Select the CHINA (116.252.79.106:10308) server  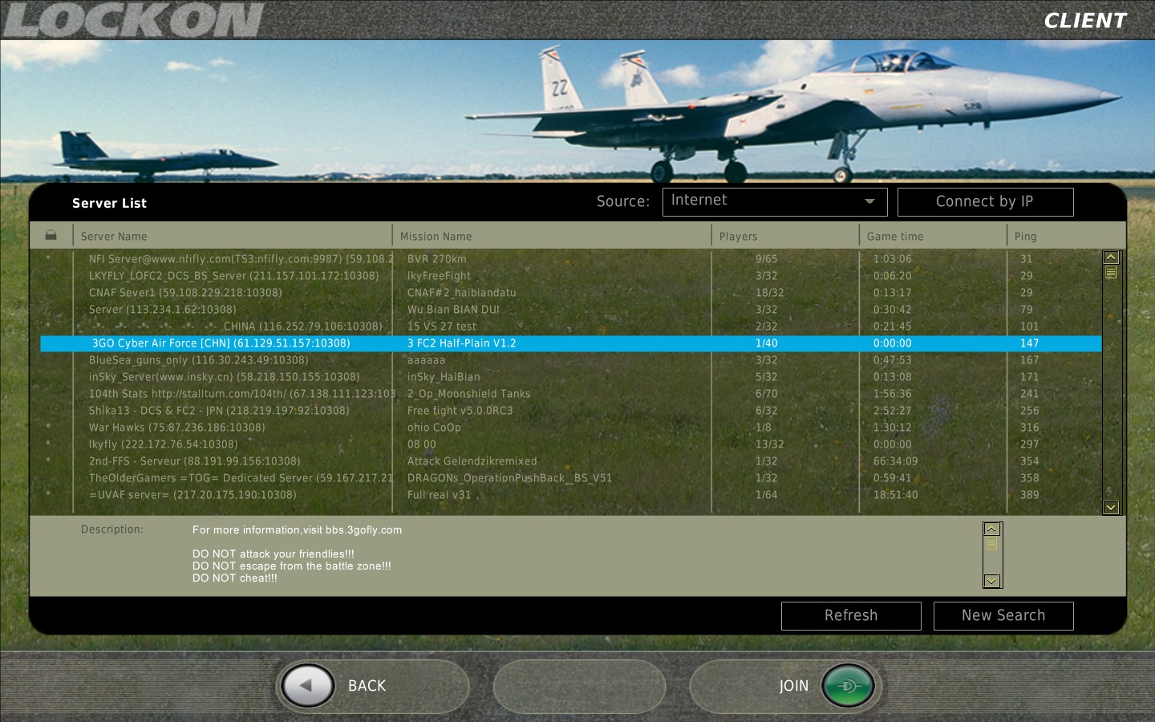coord(570,327)
